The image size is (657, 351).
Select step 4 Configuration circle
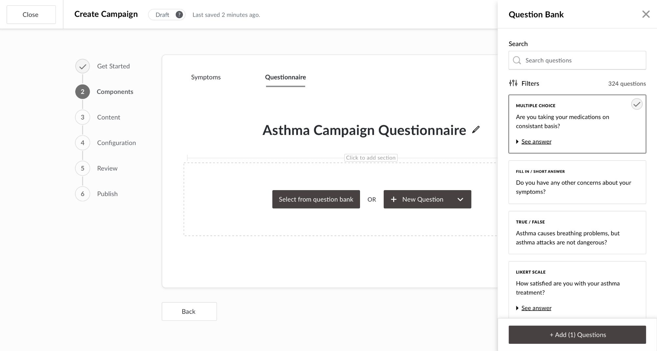[x=82, y=143]
